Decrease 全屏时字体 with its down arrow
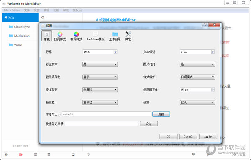The width and height of the screenshot is (251, 160). tap(213, 90)
